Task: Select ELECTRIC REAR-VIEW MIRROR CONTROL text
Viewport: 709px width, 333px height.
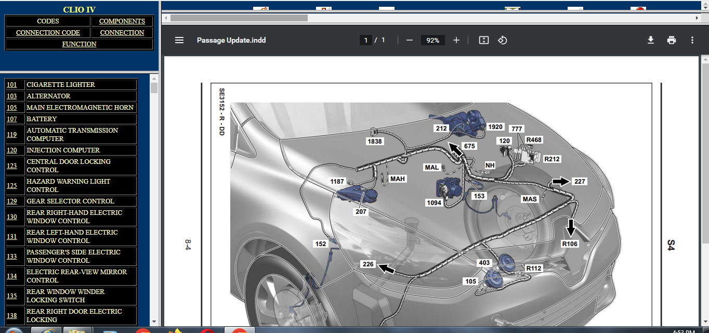Action: 77,276
